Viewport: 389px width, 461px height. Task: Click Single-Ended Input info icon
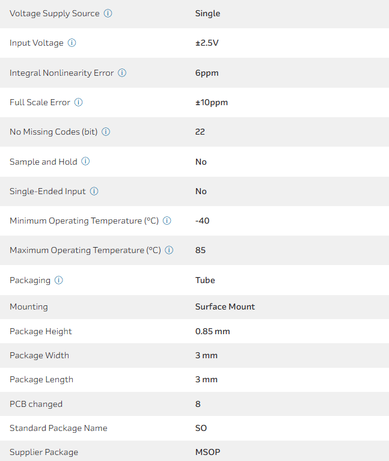pos(94,191)
